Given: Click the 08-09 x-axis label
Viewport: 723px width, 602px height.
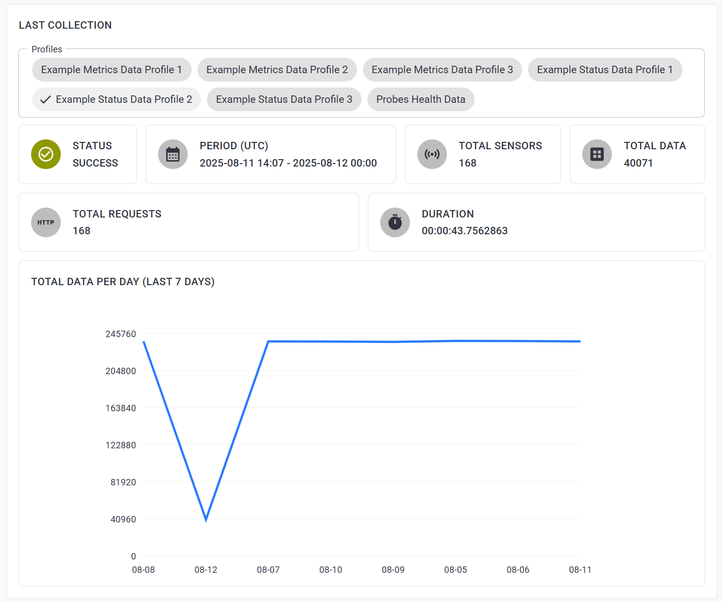Looking at the screenshot, I should [x=393, y=570].
